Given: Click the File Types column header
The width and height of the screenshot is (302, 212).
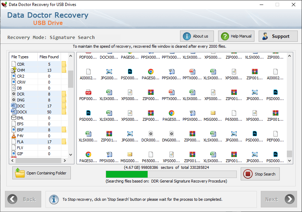Looking at the screenshot, I should pos(23,57).
